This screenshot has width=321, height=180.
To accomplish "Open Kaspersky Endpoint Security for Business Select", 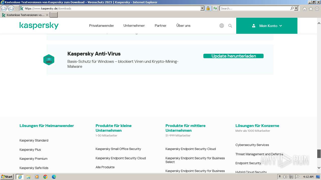I will [195, 160].
